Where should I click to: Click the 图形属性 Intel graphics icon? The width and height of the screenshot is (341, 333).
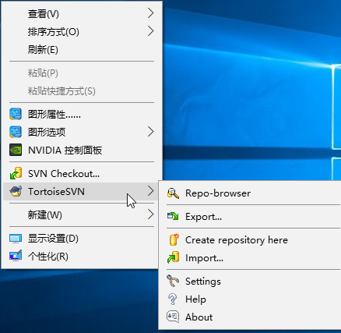click(x=16, y=114)
